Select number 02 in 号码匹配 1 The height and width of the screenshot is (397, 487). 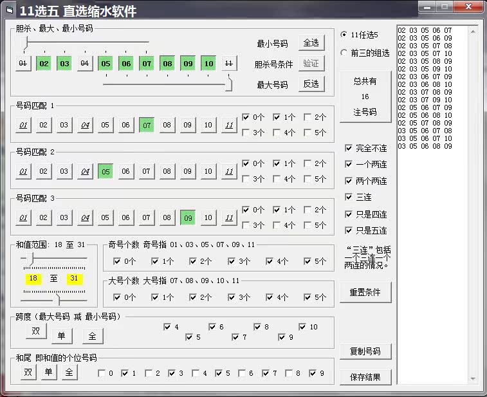tap(44, 125)
